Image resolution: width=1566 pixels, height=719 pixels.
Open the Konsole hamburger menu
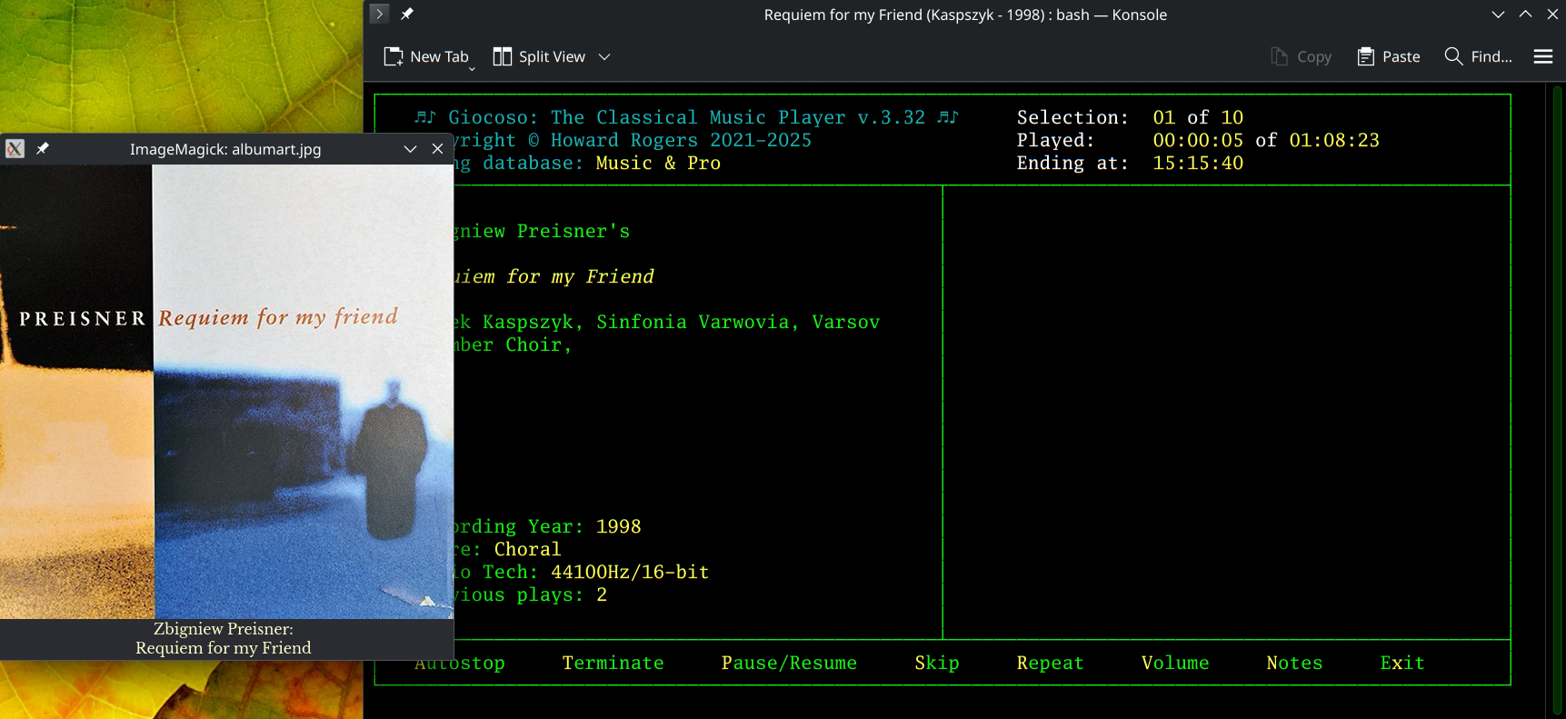coord(1542,56)
